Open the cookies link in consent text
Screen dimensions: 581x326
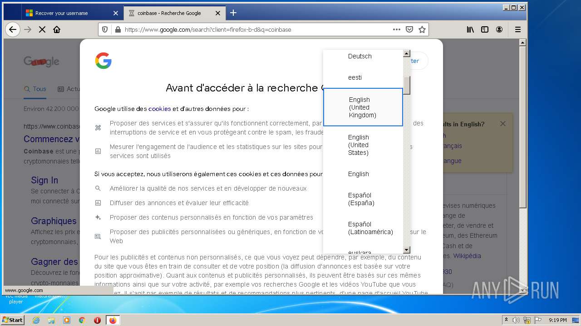coord(159,109)
